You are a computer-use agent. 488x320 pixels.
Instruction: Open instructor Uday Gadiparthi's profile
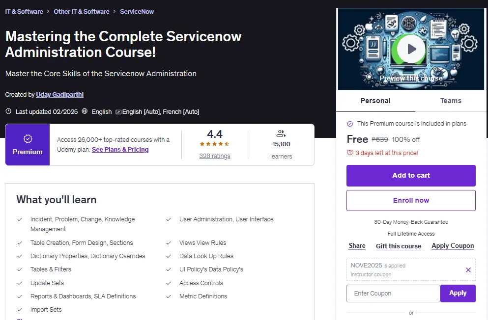tap(60, 94)
